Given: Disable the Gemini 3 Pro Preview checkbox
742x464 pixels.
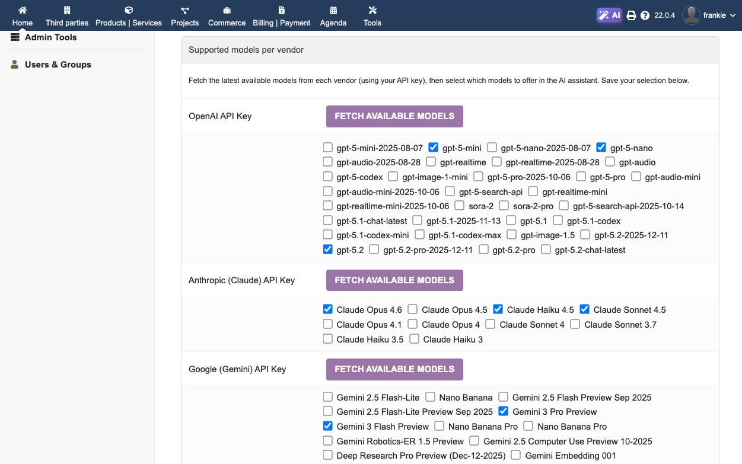Looking at the screenshot, I should [x=504, y=411].
